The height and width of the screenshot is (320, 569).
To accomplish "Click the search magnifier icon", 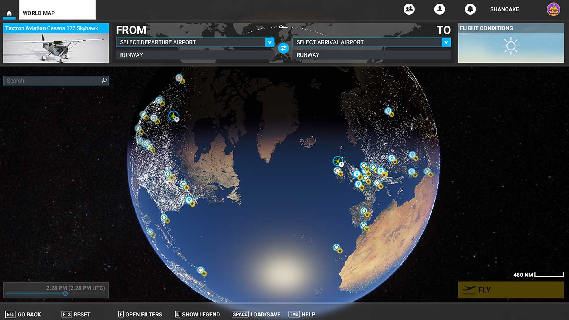I will pos(104,81).
